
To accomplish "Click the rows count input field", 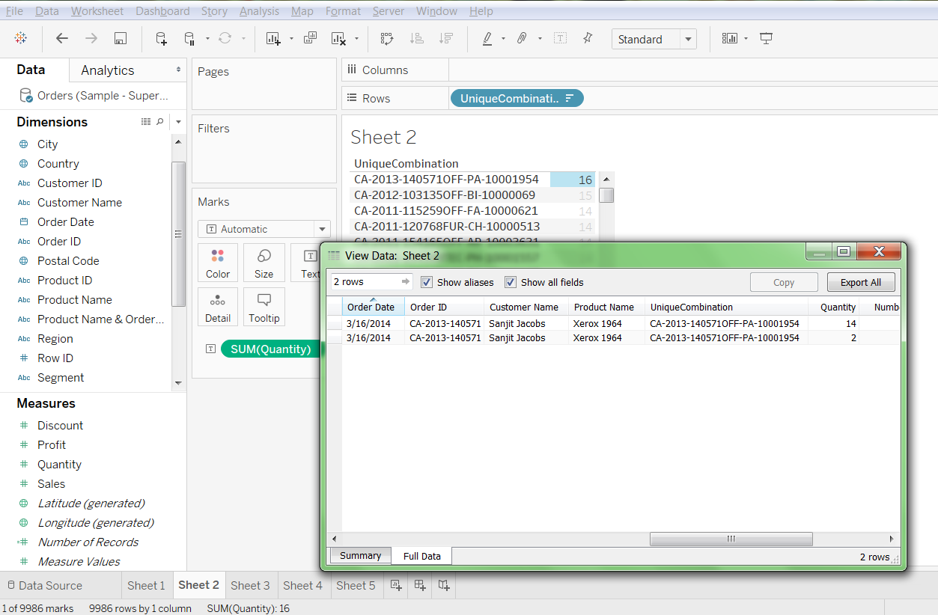I will (x=365, y=282).
